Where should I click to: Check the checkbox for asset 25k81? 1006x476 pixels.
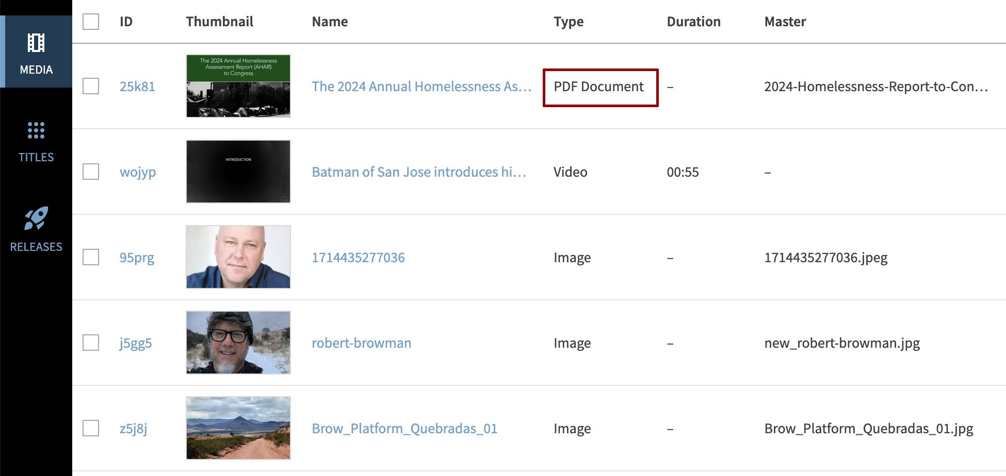[90, 86]
